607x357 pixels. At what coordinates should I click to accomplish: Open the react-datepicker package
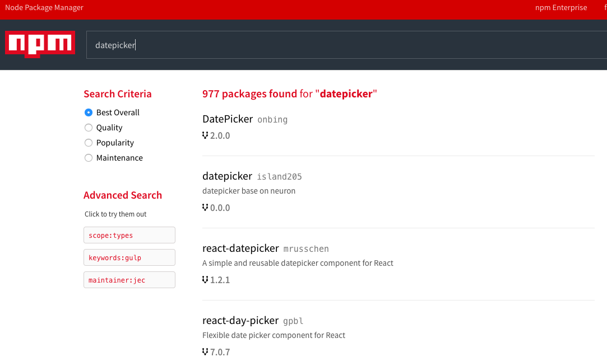point(240,248)
